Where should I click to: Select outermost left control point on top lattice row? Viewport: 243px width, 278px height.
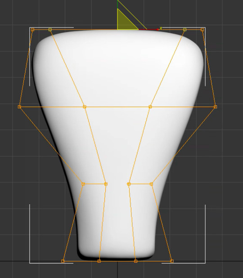(33, 30)
